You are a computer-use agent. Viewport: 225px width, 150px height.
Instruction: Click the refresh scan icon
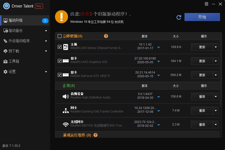179,17
